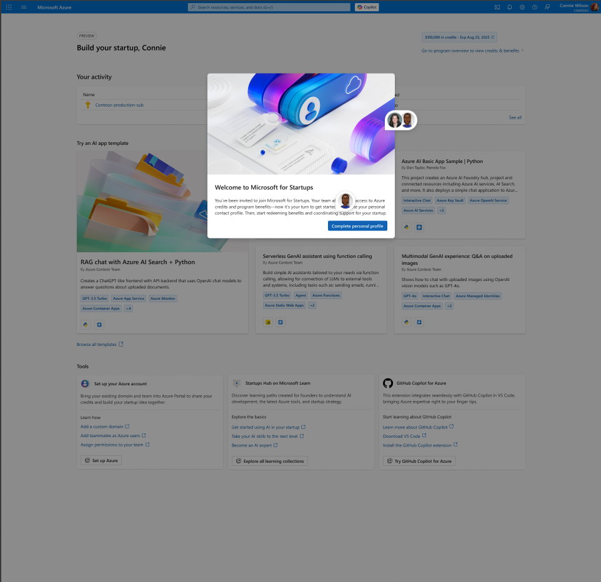Open Get started using AI in your startup
Image resolution: width=601 pixels, height=582 pixels.
pos(269,427)
